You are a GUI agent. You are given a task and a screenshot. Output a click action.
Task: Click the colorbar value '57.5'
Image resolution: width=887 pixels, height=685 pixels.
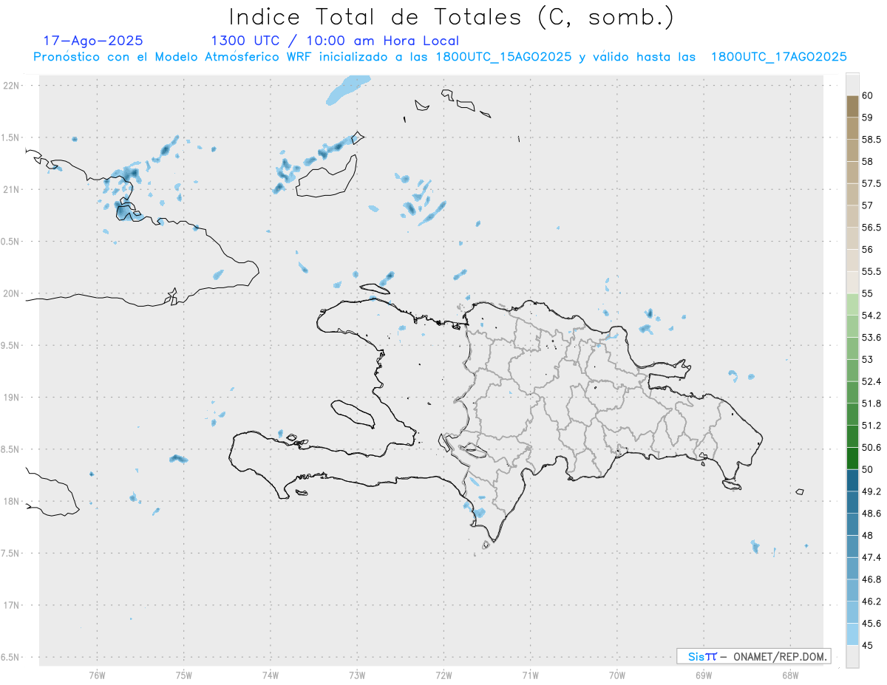click(871, 183)
